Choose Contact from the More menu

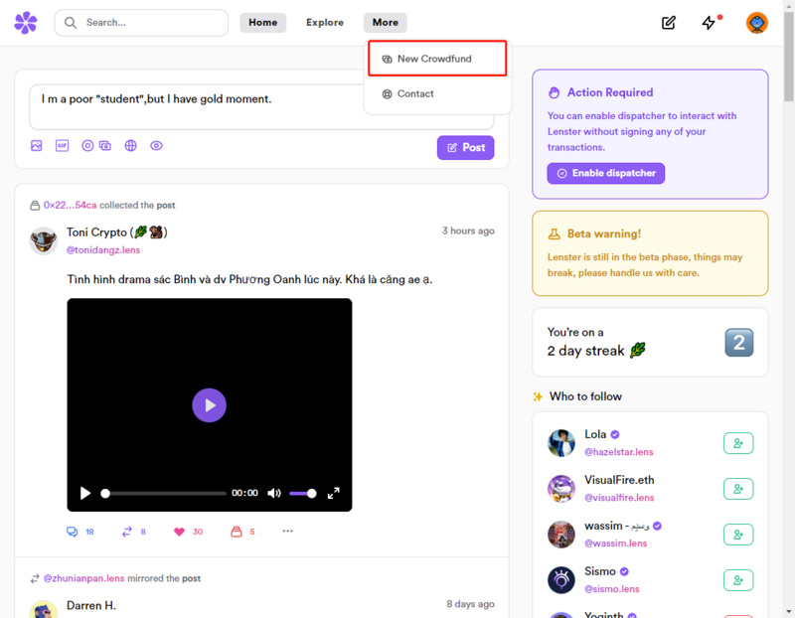coord(415,93)
